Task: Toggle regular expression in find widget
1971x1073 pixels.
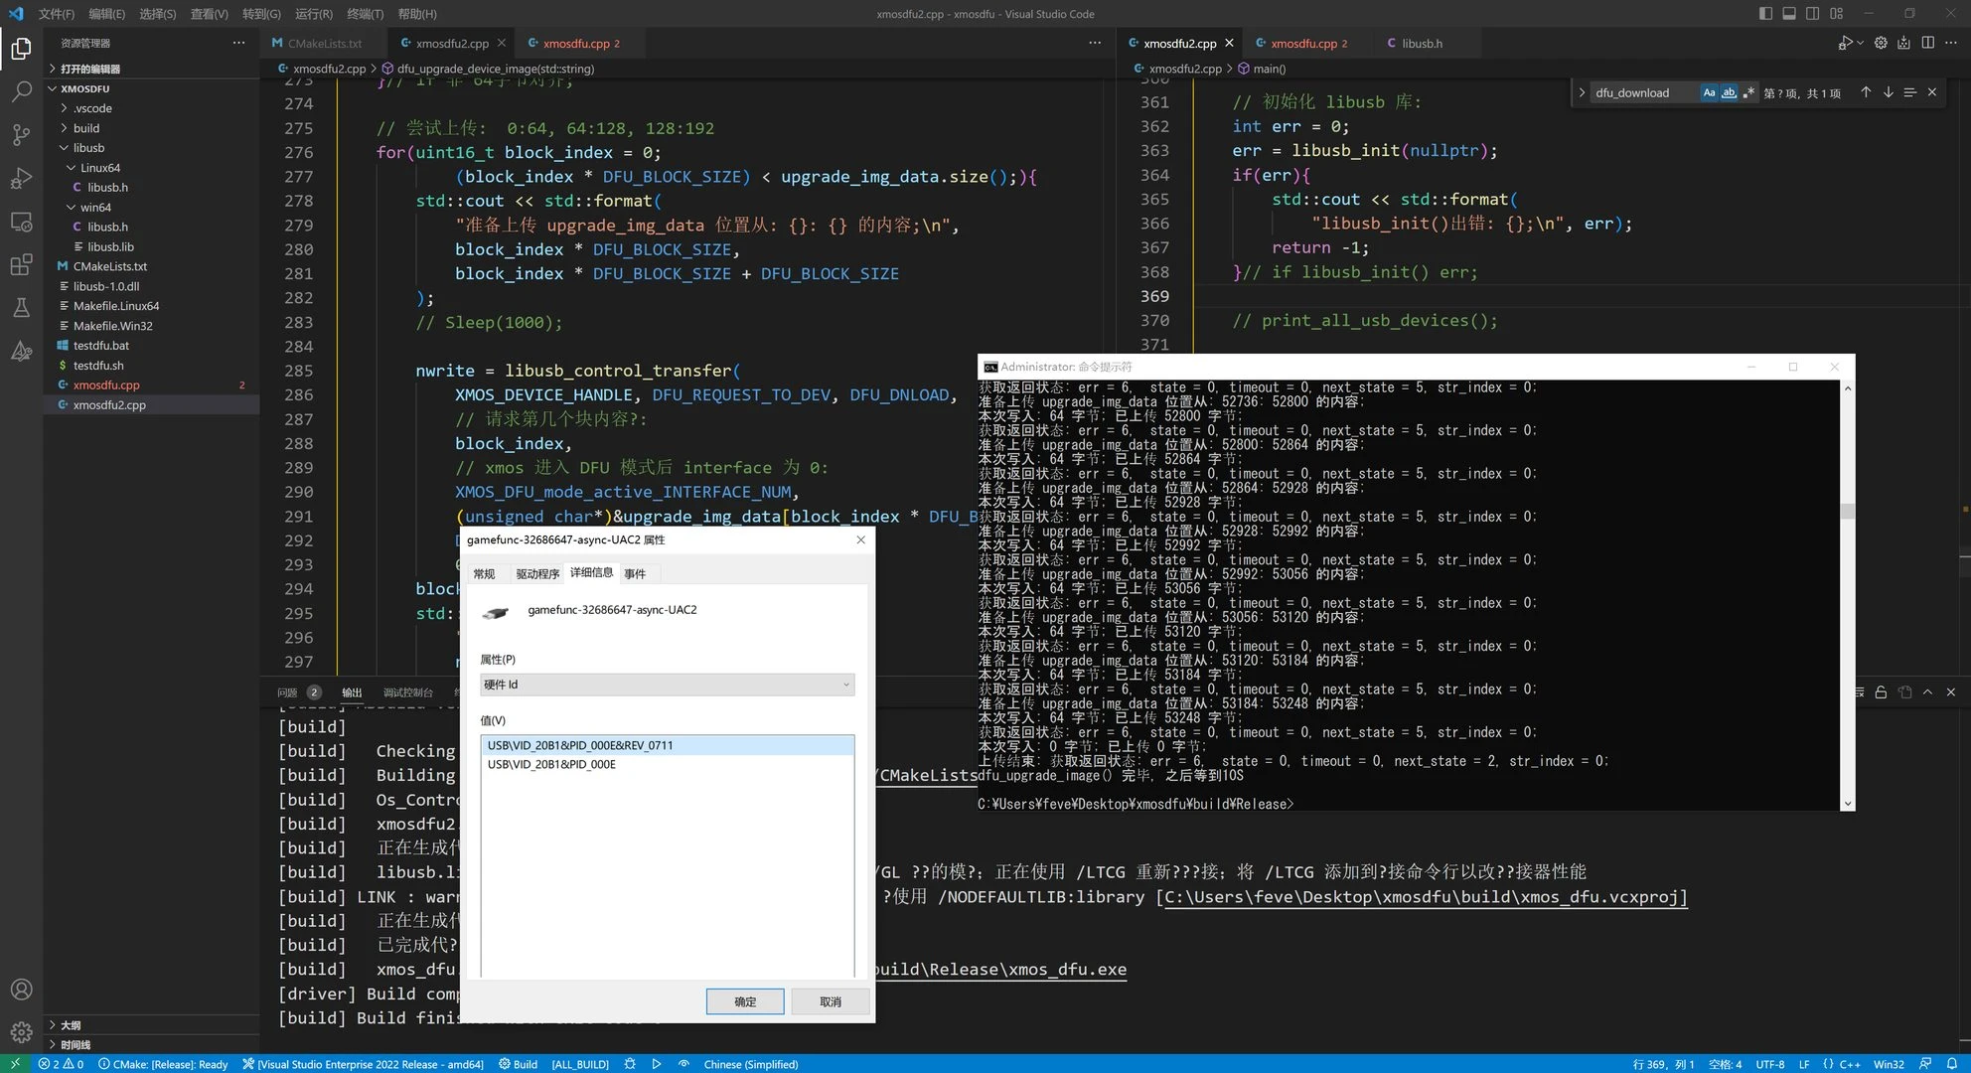Action: coord(1748,92)
